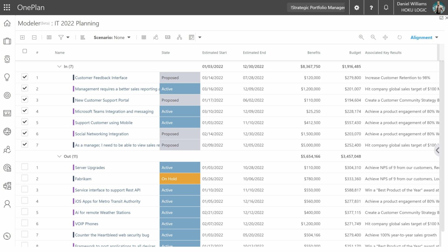448x252 pixels.
Task: Click the expand-all plus toolbar icon
Action: coord(22,37)
